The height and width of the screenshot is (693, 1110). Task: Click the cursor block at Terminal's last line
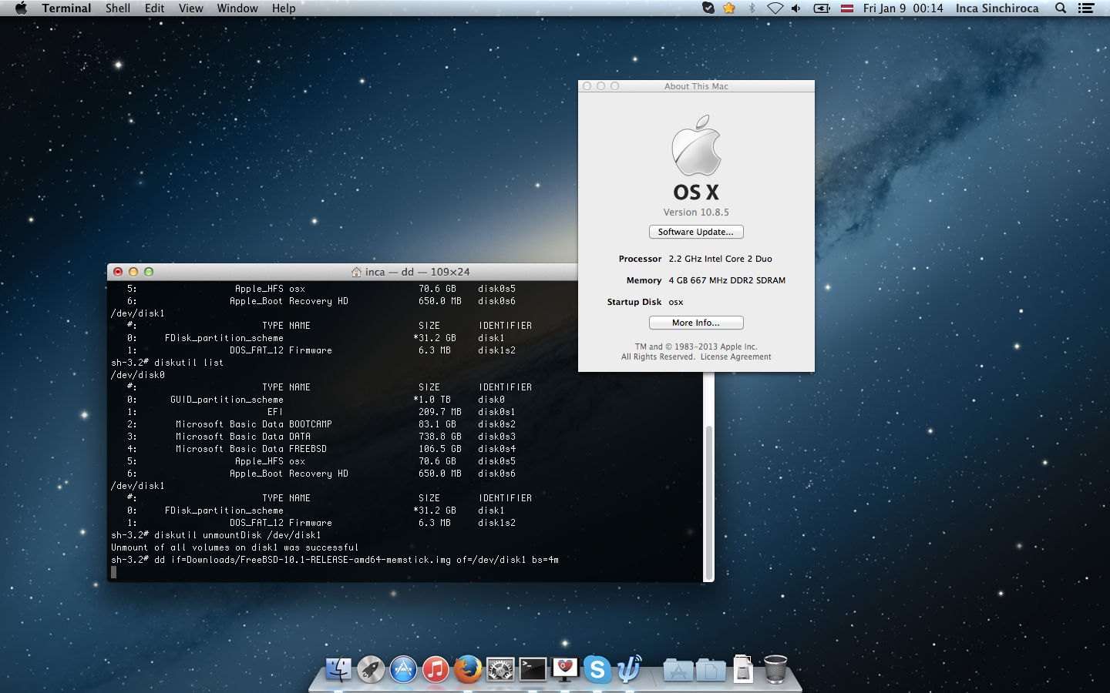(114, 572)
